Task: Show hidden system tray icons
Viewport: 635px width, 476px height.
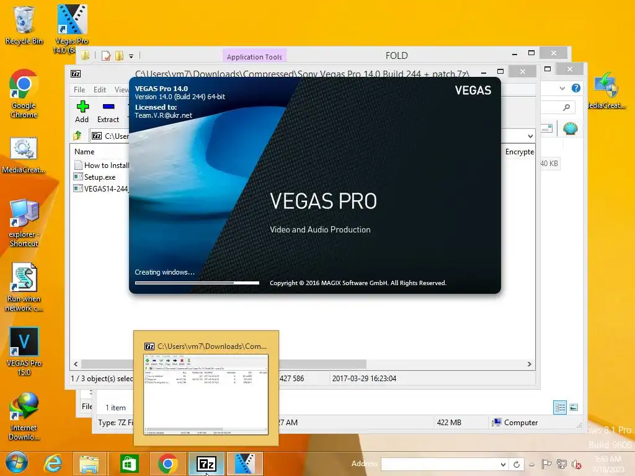Action: click(531, 464)
